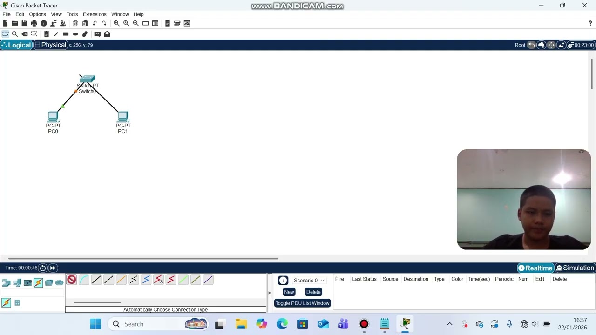Print the workspace using the printer icon

pyautogui.click(x=34, y=23)
